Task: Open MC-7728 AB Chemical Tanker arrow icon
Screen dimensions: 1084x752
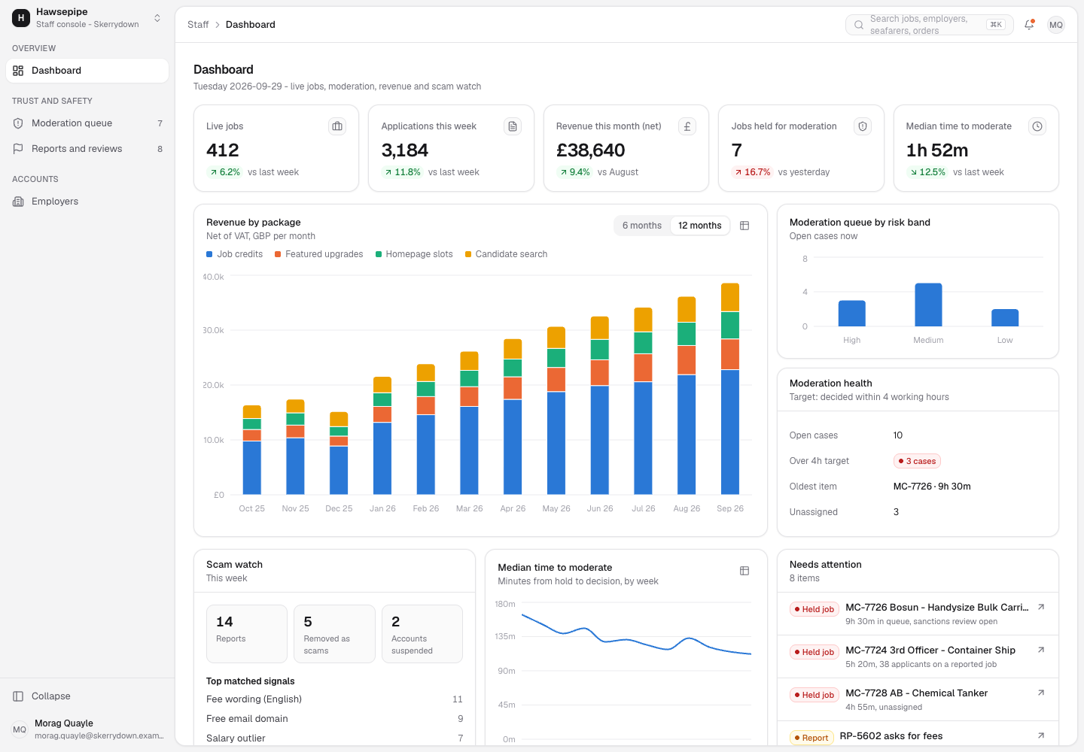Action: tap(1041, 693)
